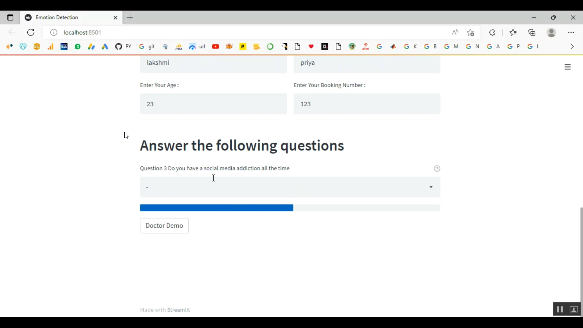The width and height of the screenshot is (583, 328).
Task: Click the Doctor Demo button
Action: [x=164, y=226]
